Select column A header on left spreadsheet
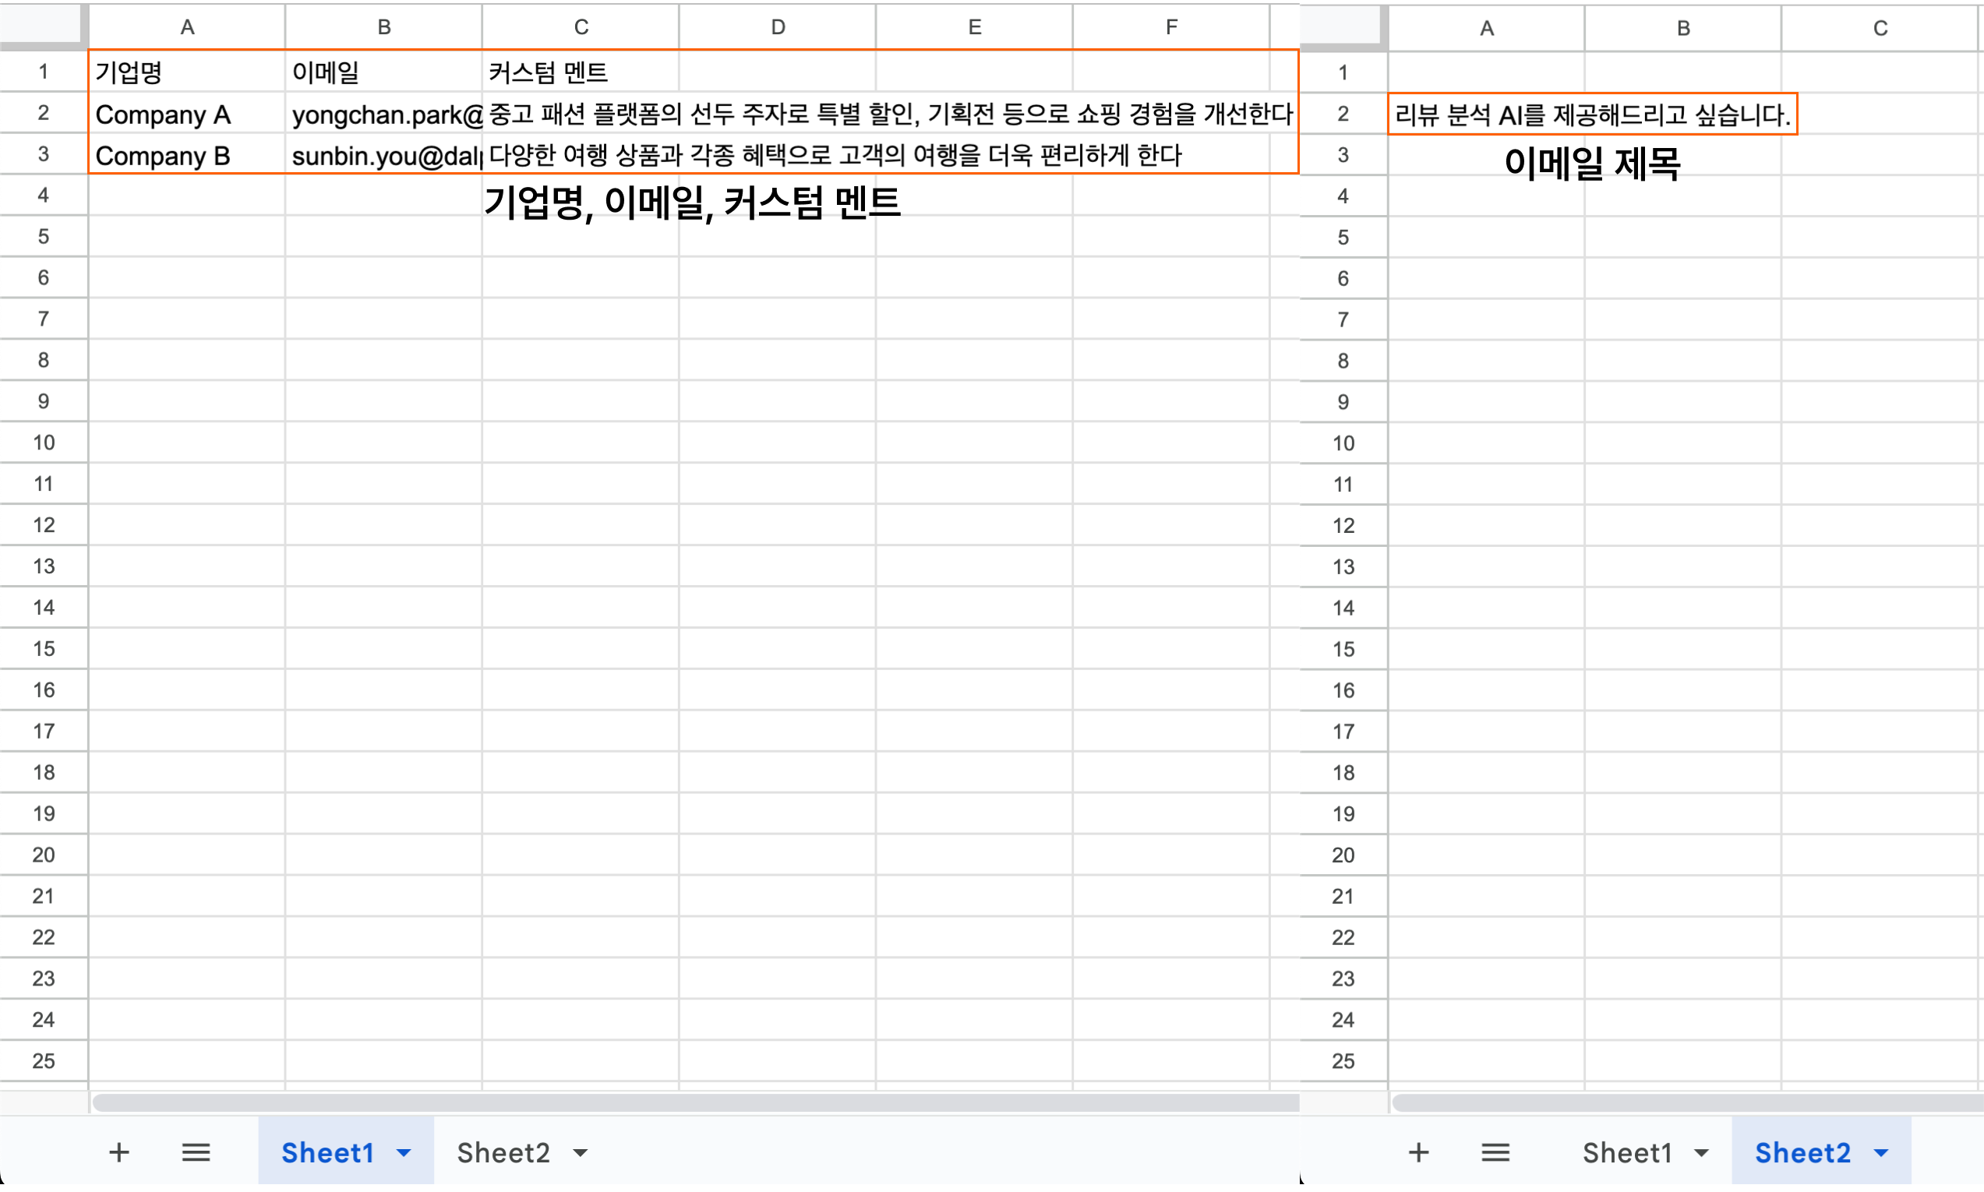This screenshot has height=1192, width=1984. coord(187,25)
